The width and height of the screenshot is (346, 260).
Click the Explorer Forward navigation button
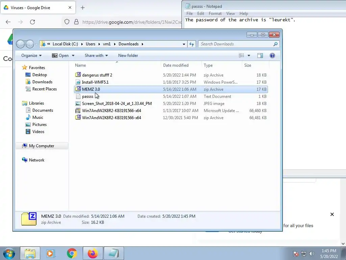pos(30,44)
